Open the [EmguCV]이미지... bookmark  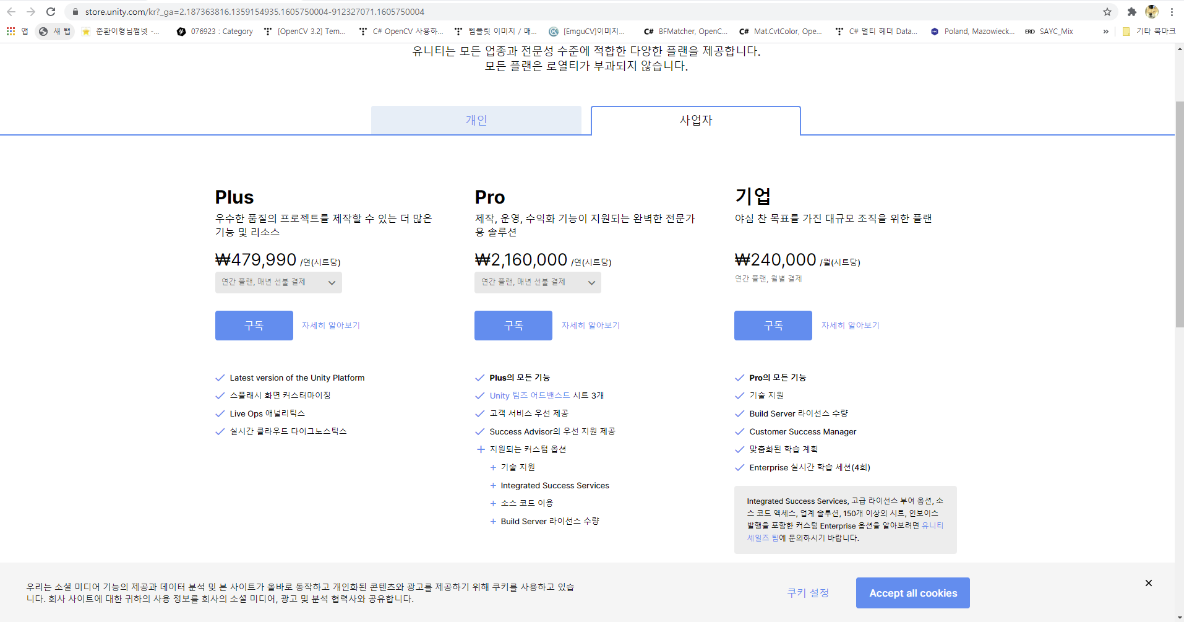(x=587, y=31)
